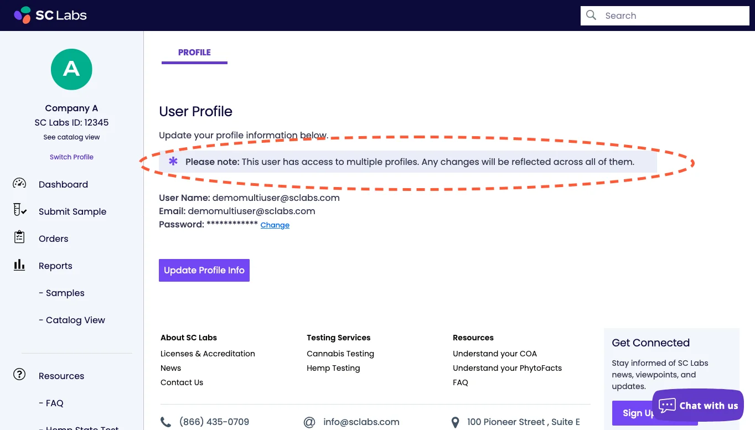The image size is (755, 430).
Task: Click the Submit Sample test tube icon
Action: tap(19, 210)
